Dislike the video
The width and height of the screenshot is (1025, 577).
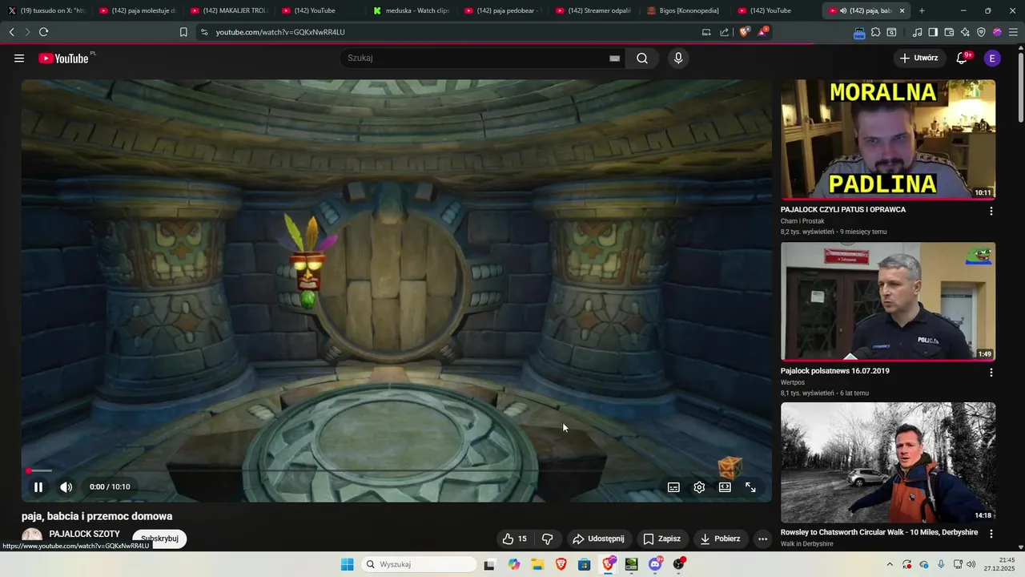pyautogui.click(x=548, y=539)
